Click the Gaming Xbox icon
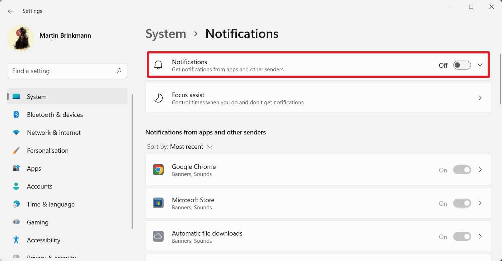This screenshot has height=261, width=502. point(16,222)
